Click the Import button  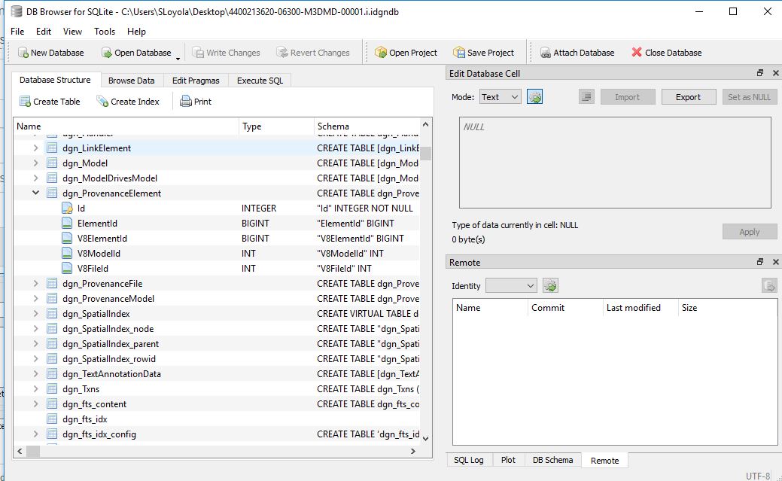click(628, 97)
